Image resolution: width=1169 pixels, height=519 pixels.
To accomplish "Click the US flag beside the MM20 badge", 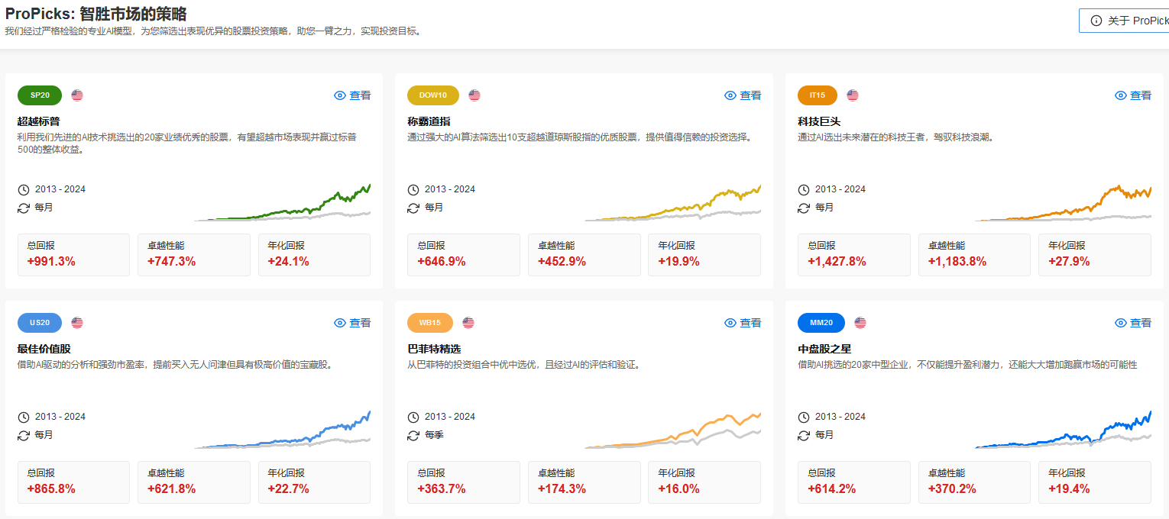I will [860, 323].
